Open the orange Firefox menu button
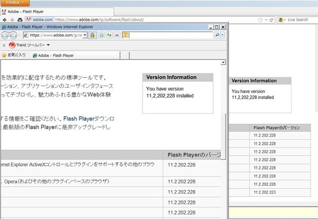Image resolution: width=318 pixels, height=219 pixels. point(14,2)
